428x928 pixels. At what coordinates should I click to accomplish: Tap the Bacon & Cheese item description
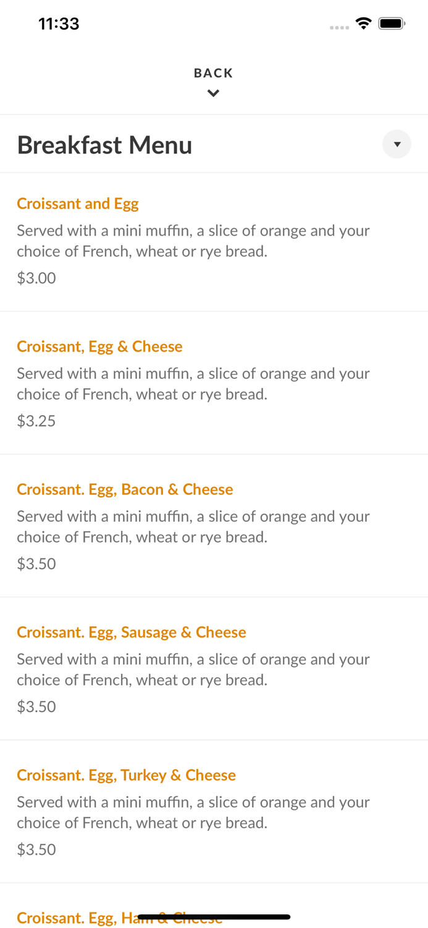193,526
